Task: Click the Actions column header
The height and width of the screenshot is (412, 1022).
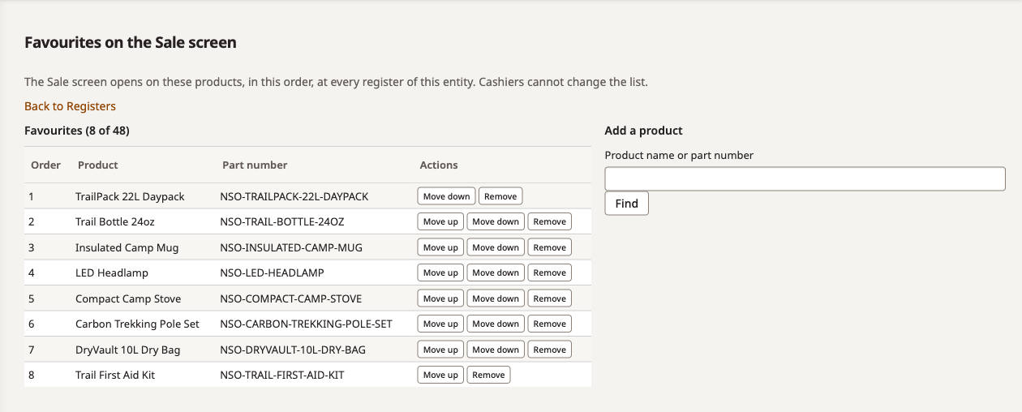Action: click(x=439, y=165)
